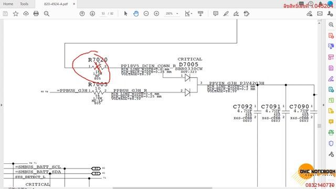Go to next page with down arrow
Image resolution: width=336 pixels, height=189 pixels.
[92, 14]
